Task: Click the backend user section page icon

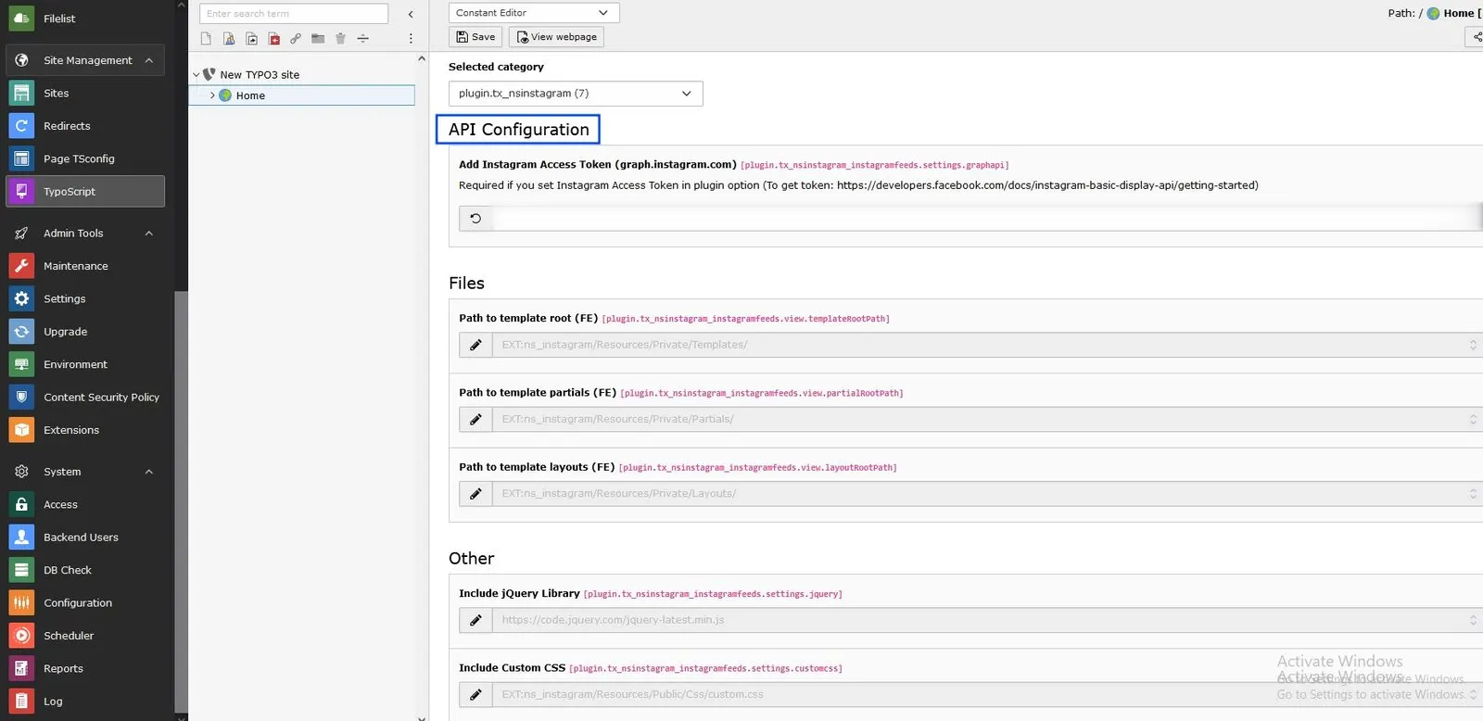Action: [x=229, y=38]
